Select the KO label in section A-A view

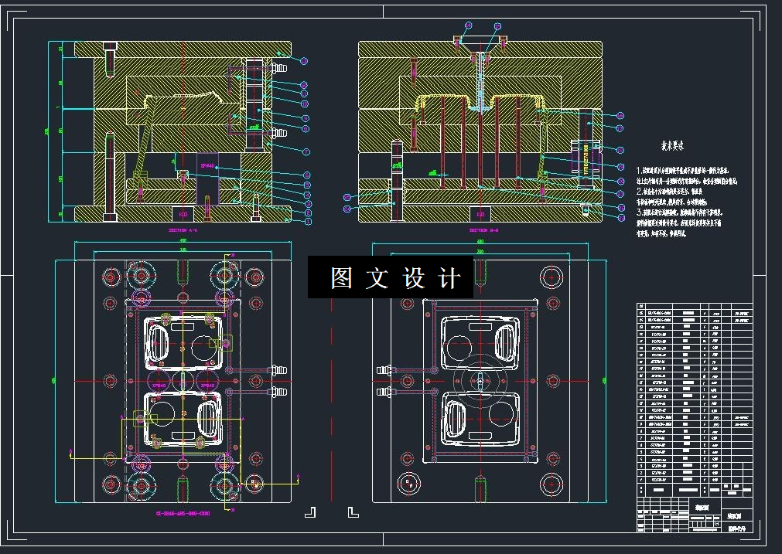183,214
